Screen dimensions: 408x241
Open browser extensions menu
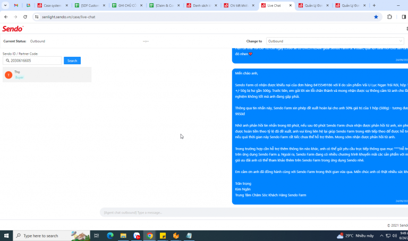[389, 17]
